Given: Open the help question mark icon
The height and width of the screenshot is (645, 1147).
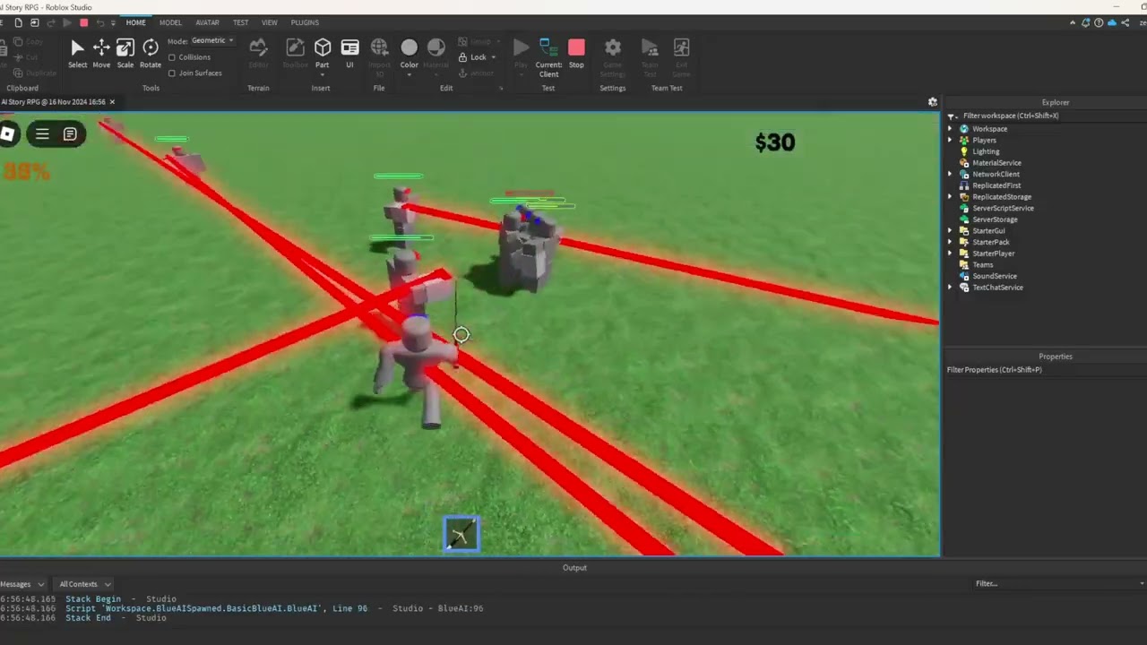Looking at the screenshot, I should (1100, 22).
